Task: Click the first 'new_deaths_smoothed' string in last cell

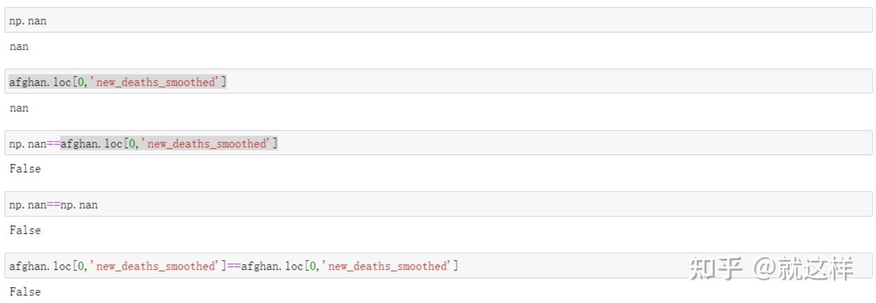Action: click(156, 266)
